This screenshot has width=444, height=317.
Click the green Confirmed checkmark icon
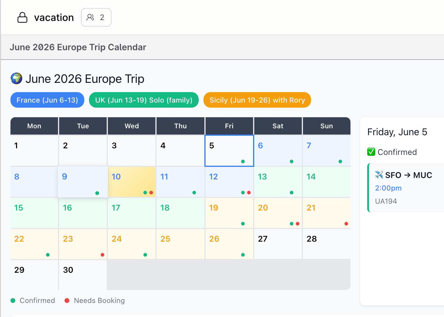tap(371, 152)
